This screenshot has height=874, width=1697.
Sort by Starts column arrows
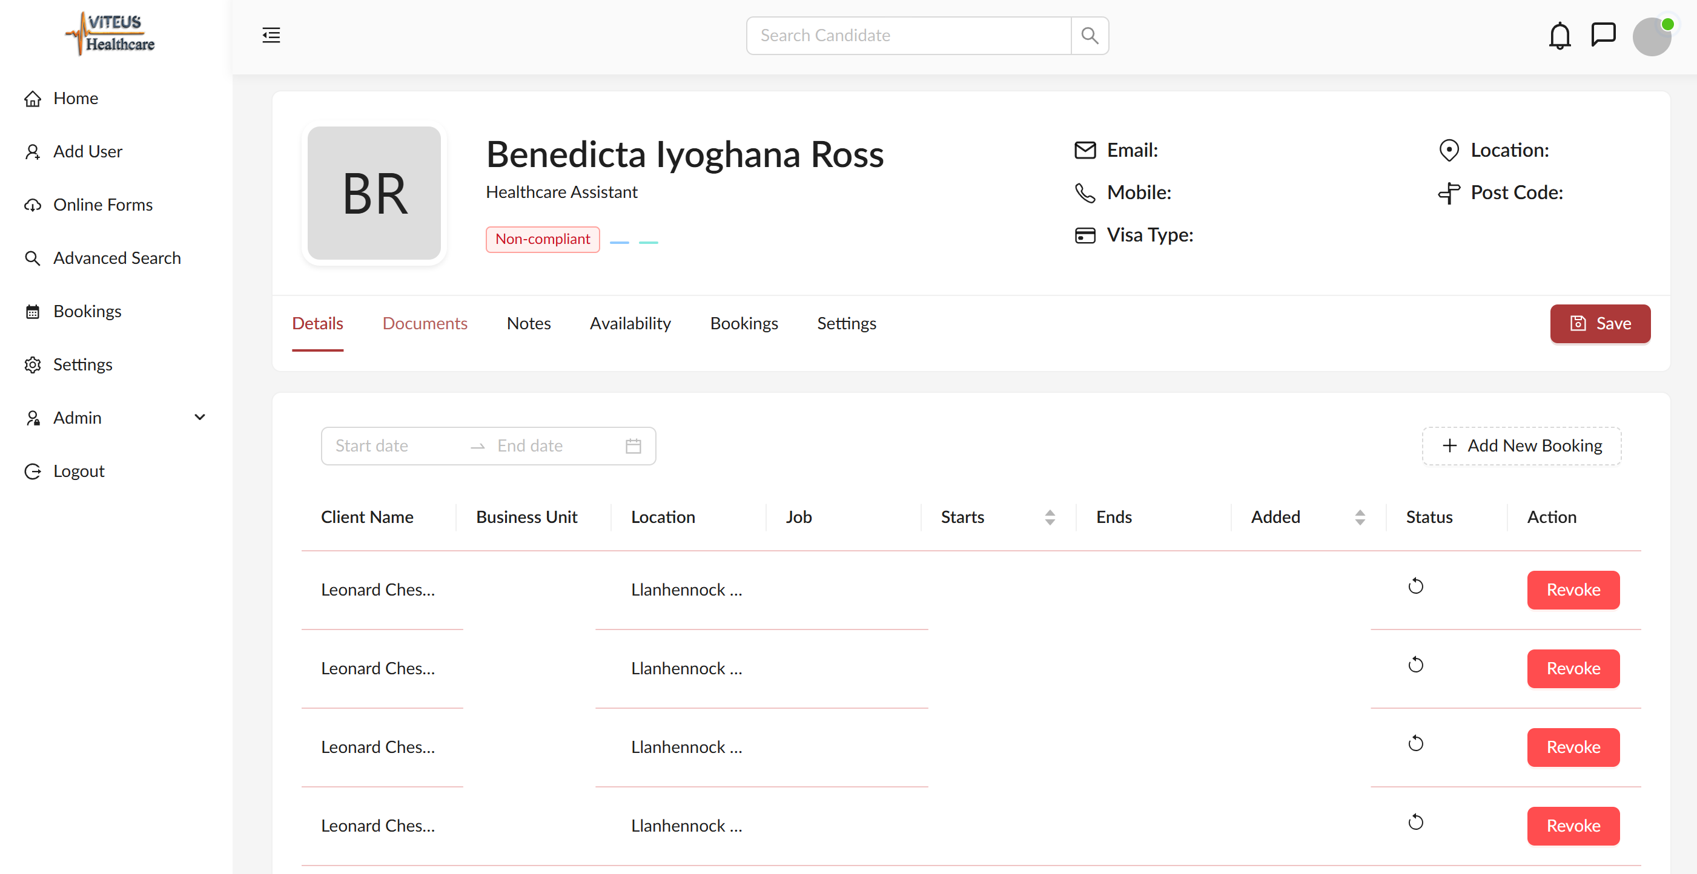[1050, 517]
